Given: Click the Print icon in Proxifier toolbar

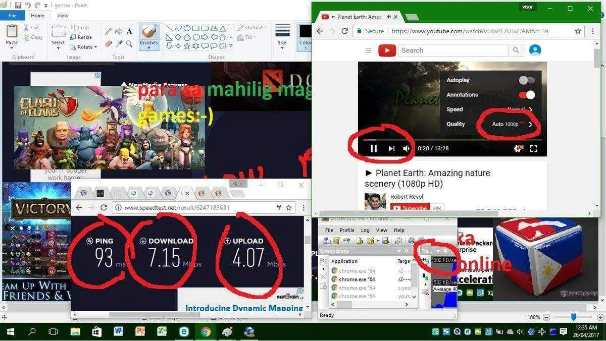Looking at the screenshot, I should 412,241.
